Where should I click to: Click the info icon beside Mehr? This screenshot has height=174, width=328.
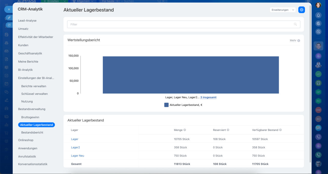(x=299, y=40)
